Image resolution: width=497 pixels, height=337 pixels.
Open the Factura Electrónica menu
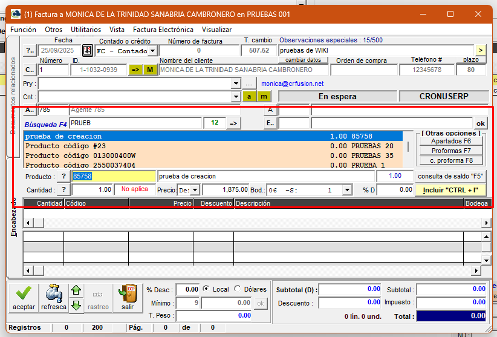click(163, 29)
